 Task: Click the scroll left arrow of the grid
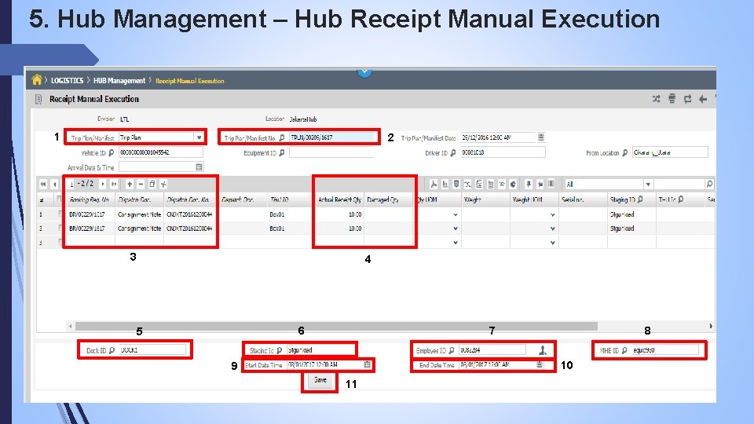point(71,327)
